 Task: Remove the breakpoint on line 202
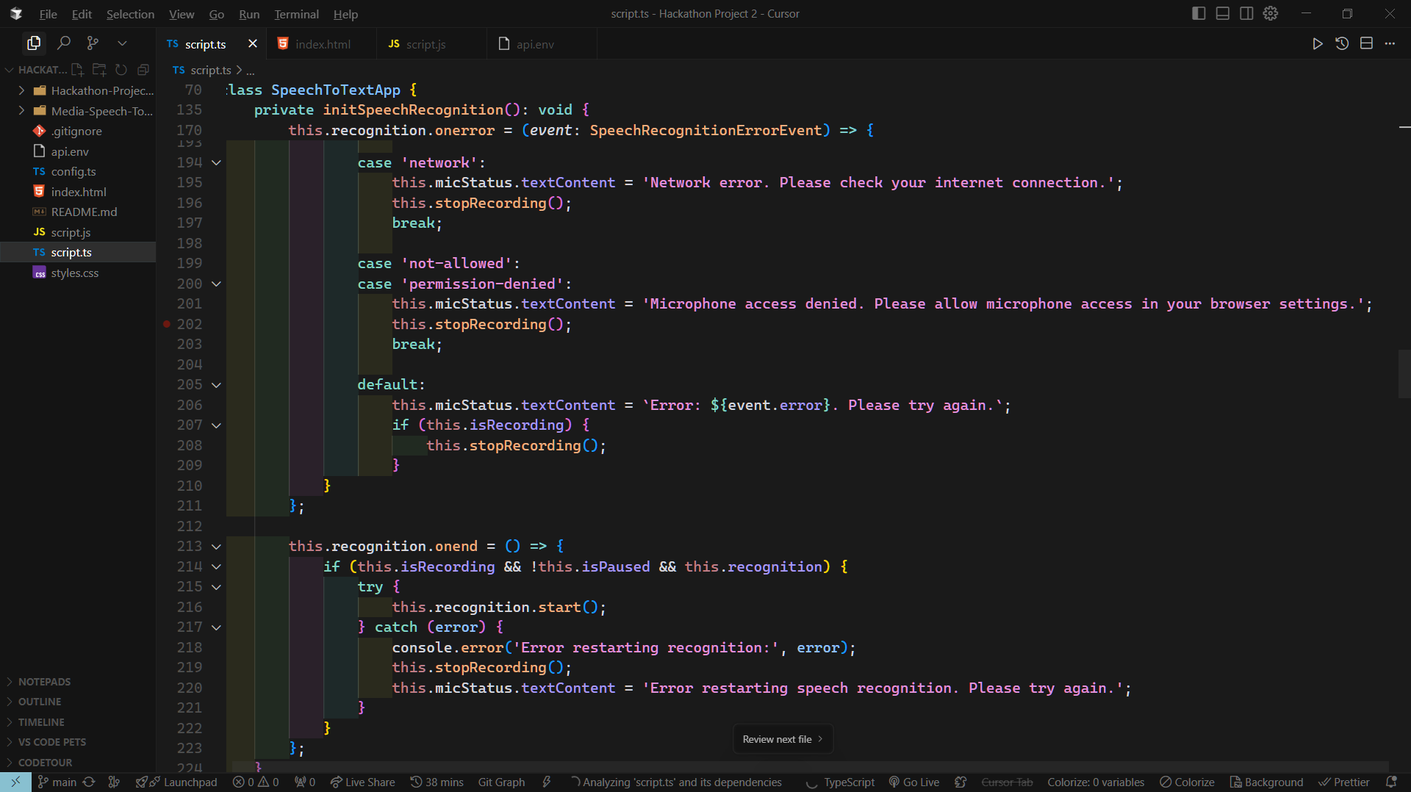coord(167,324)
